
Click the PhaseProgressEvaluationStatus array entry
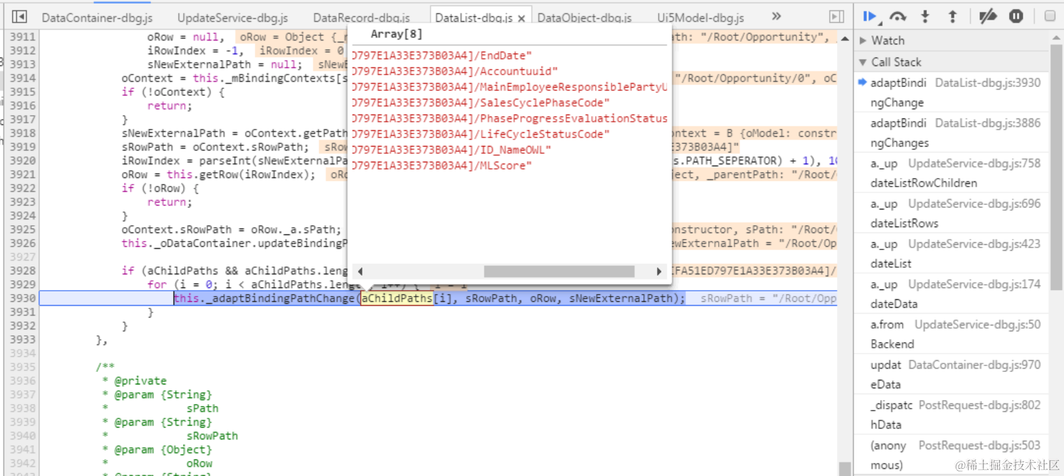tap(509, 119)
